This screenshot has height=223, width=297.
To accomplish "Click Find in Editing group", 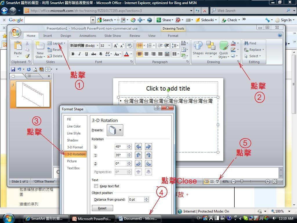I will 250,43.
